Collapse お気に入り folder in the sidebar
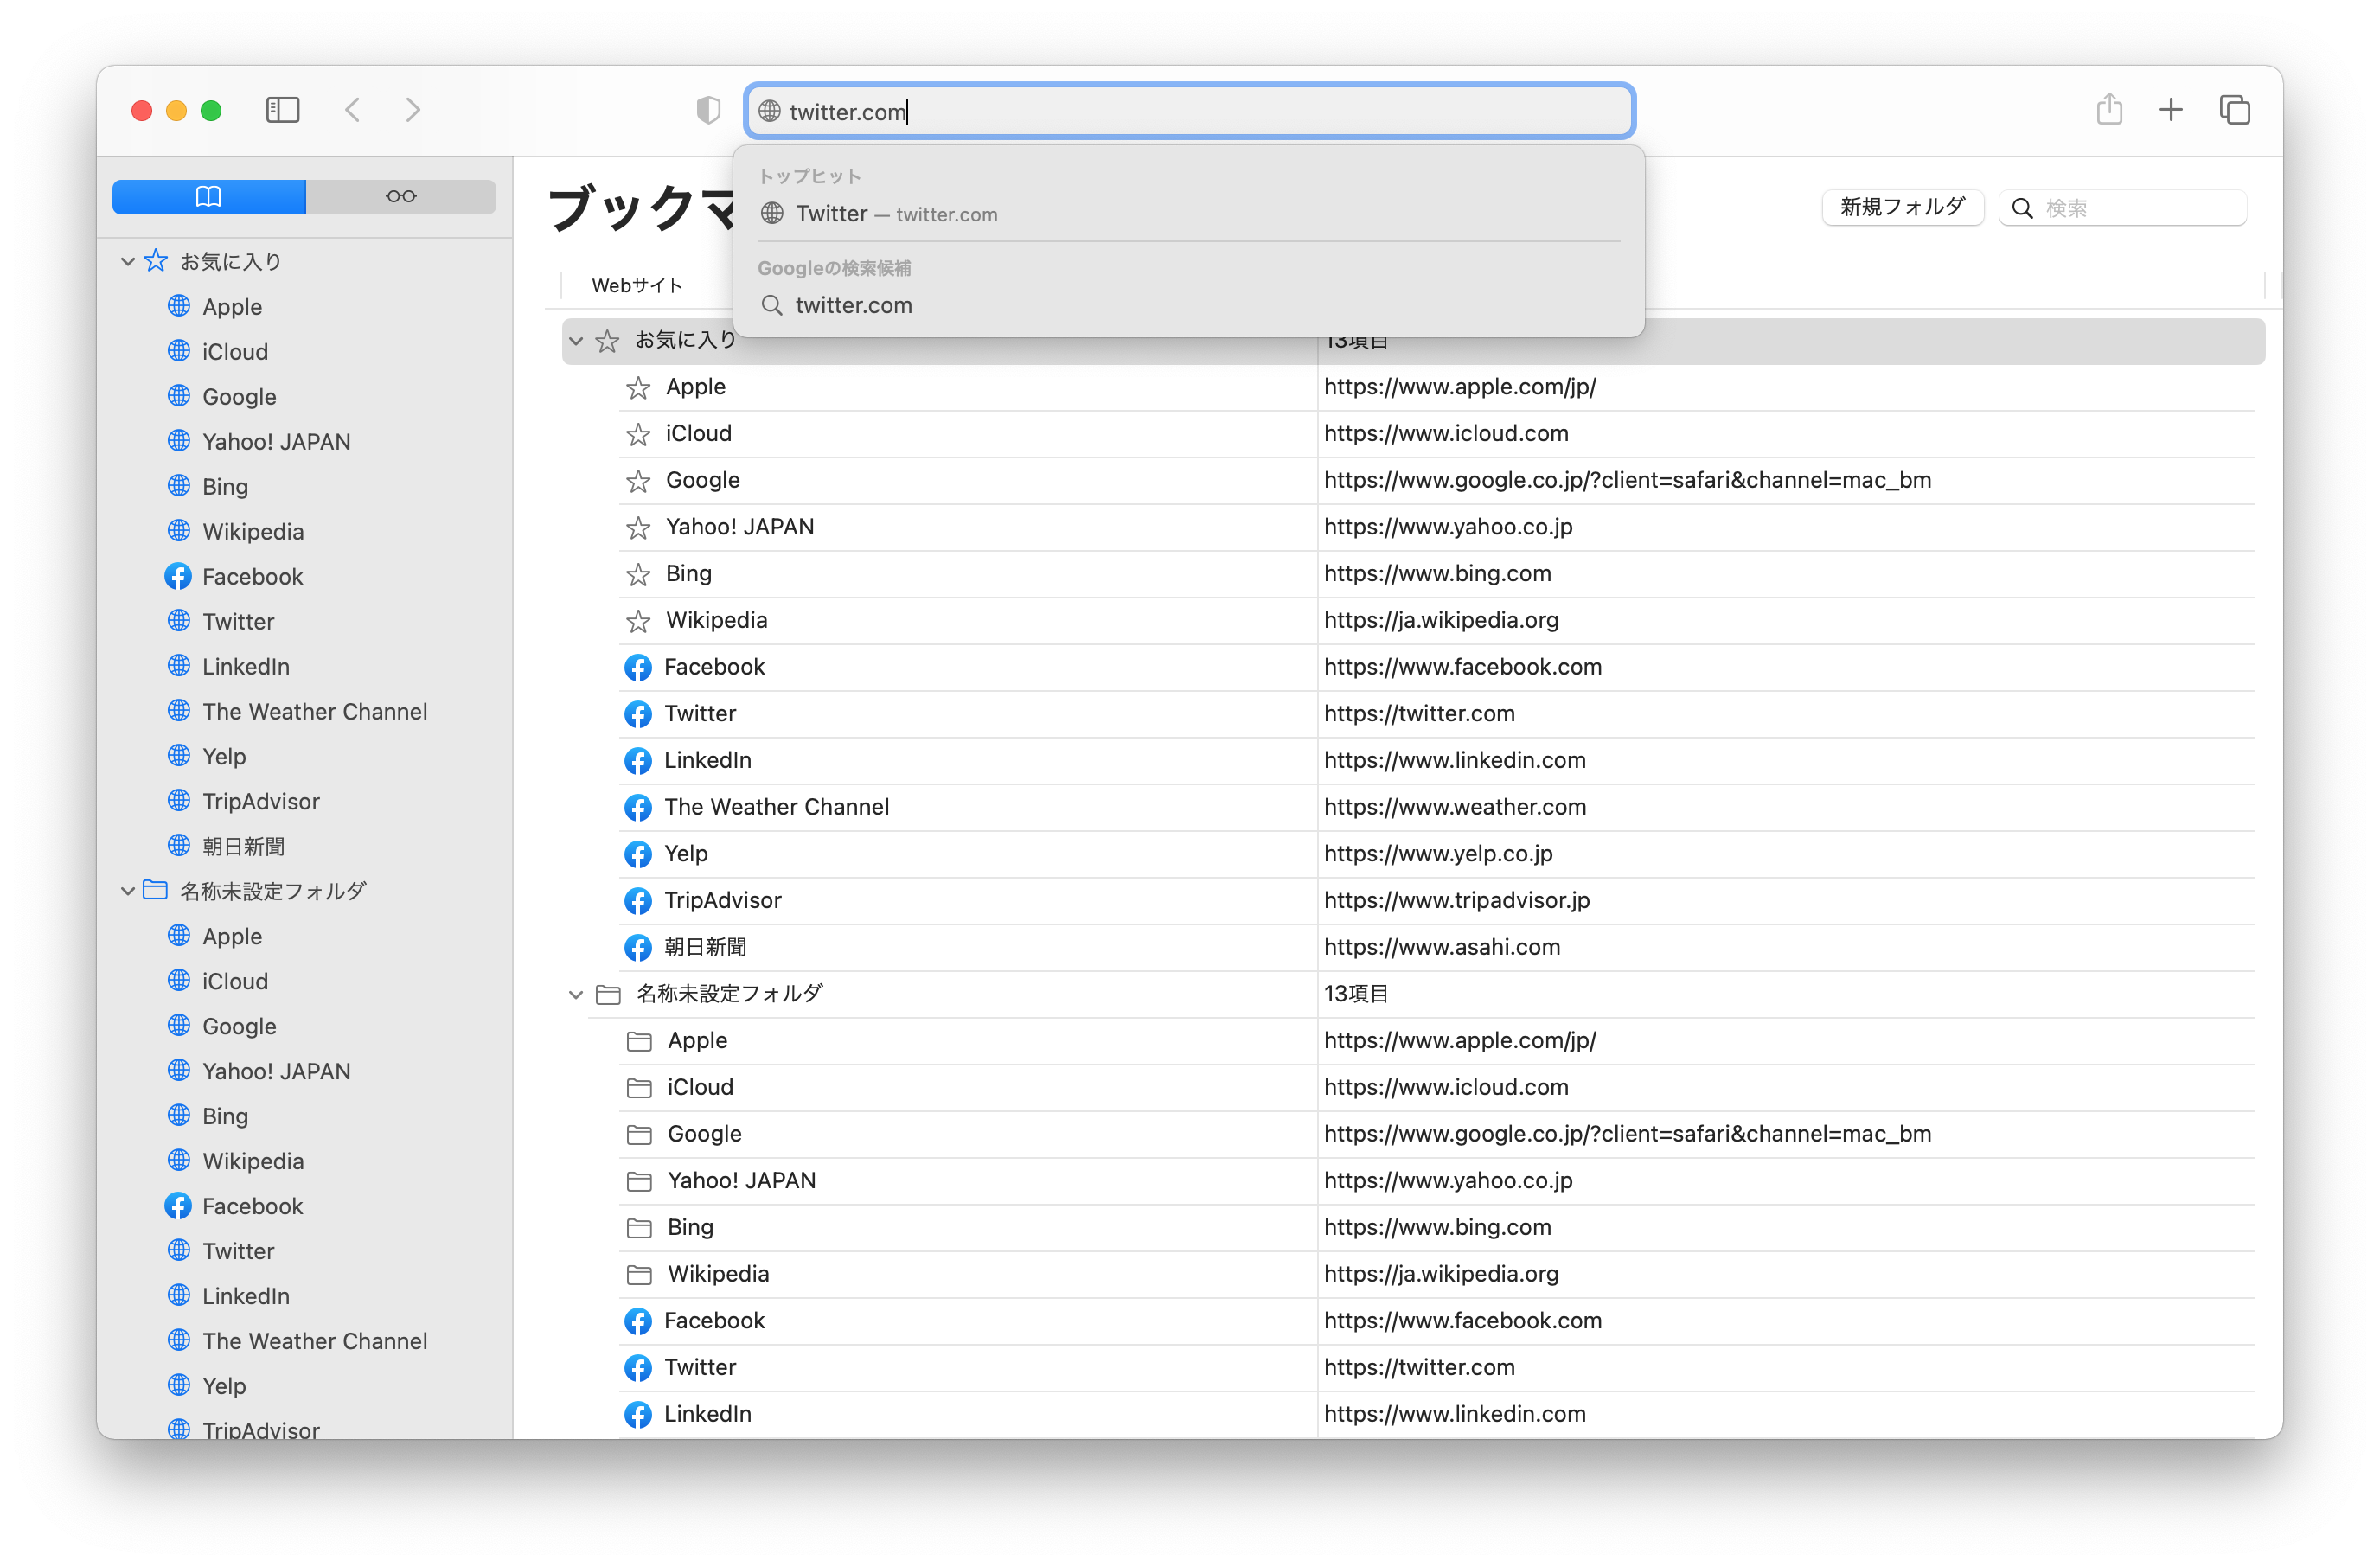 (128, 262)
